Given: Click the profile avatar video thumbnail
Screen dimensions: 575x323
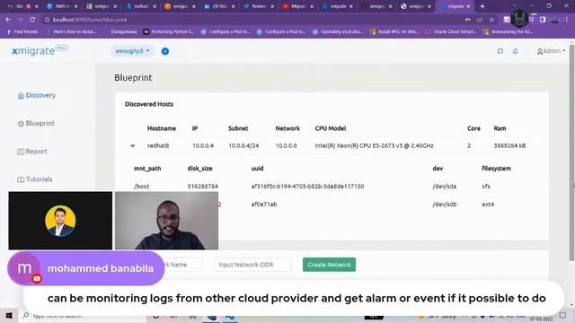Looking at the screenshot, I should point(60,221).
